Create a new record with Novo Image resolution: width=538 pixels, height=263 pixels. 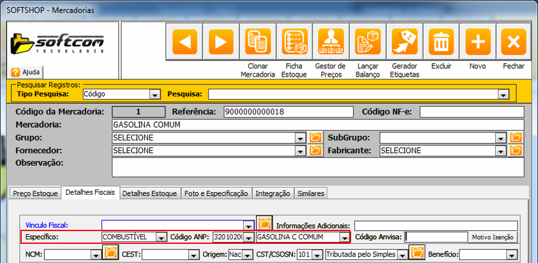477,43
